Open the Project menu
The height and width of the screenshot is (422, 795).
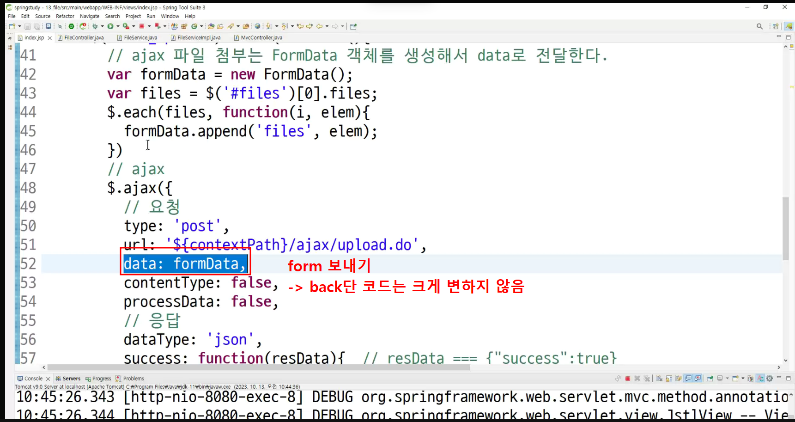point(133,16)
